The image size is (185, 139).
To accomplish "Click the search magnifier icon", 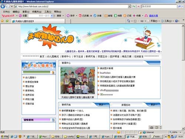I will (179, 6).
